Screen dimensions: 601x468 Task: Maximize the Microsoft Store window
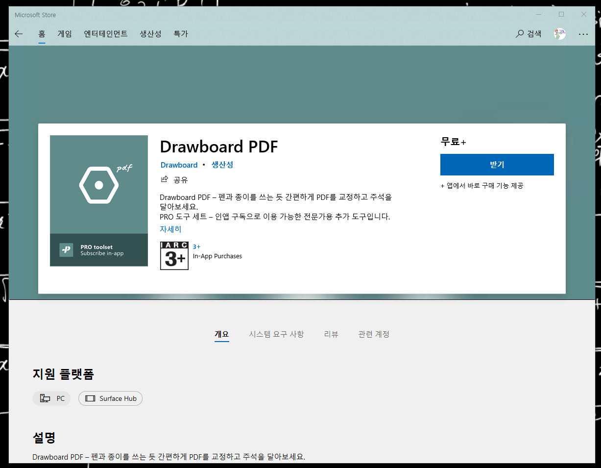tap(561, 15)
